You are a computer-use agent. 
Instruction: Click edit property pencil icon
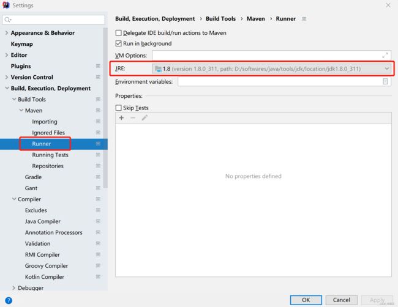145,118
